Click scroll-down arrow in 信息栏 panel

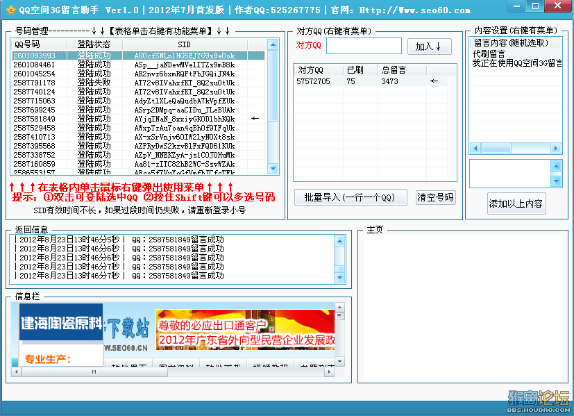click(x=339, y=361)
